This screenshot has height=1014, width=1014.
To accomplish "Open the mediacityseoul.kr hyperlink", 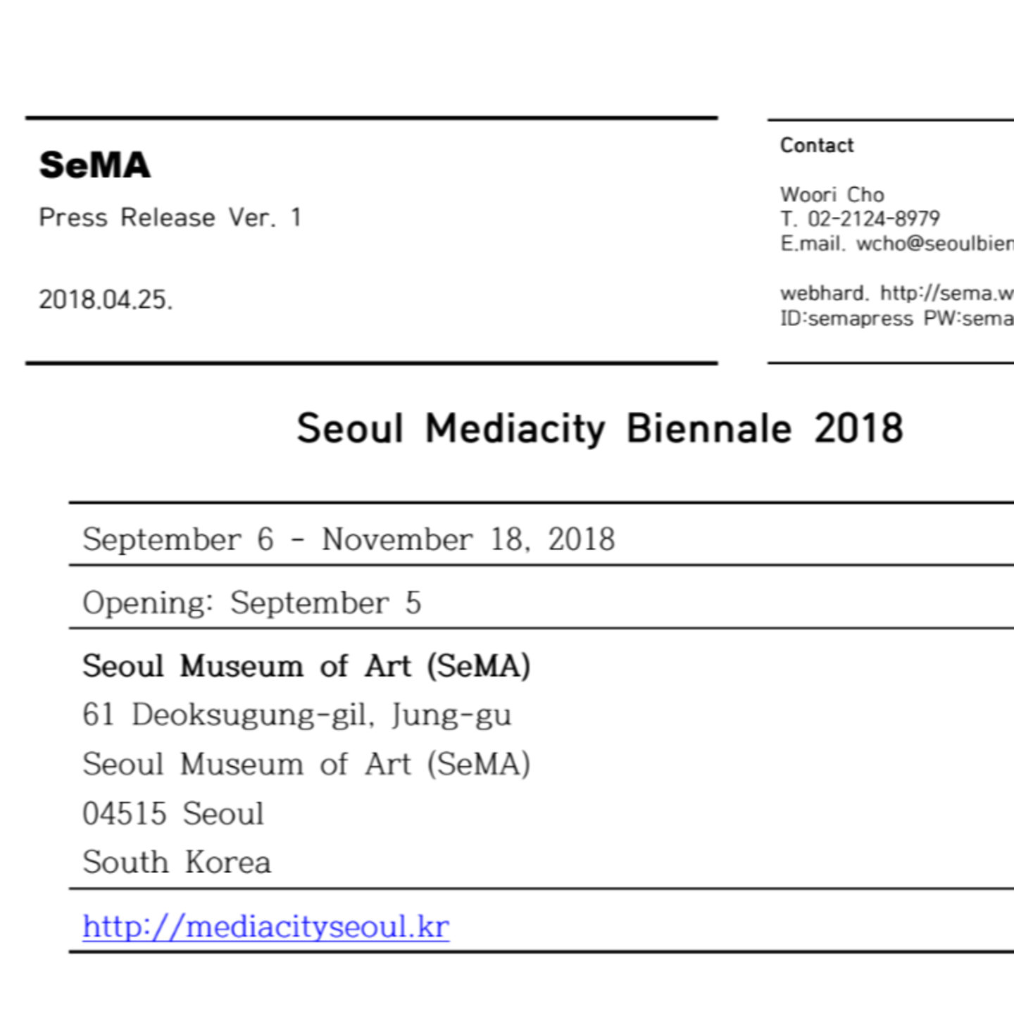I will [265, 927].
